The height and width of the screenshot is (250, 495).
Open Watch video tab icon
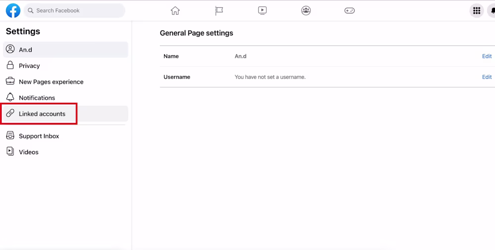(262, 11)
